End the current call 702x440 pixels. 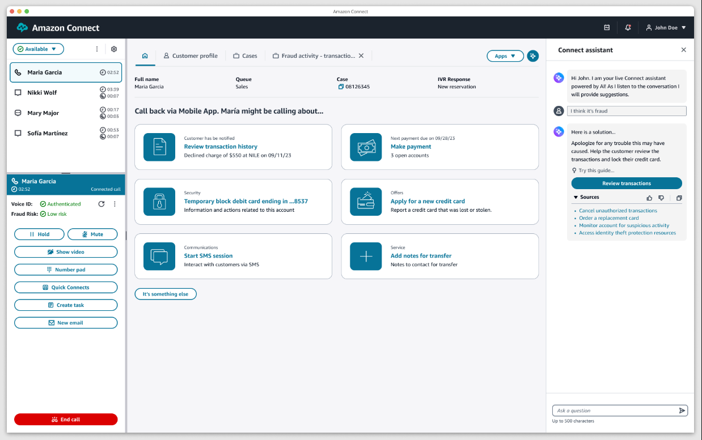click(x=66, y=420)
